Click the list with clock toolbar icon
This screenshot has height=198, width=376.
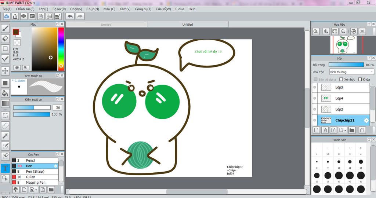pos(49,16)
